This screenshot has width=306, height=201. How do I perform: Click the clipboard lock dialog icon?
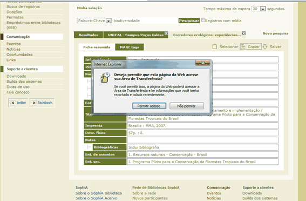click(x=105, y=77)
